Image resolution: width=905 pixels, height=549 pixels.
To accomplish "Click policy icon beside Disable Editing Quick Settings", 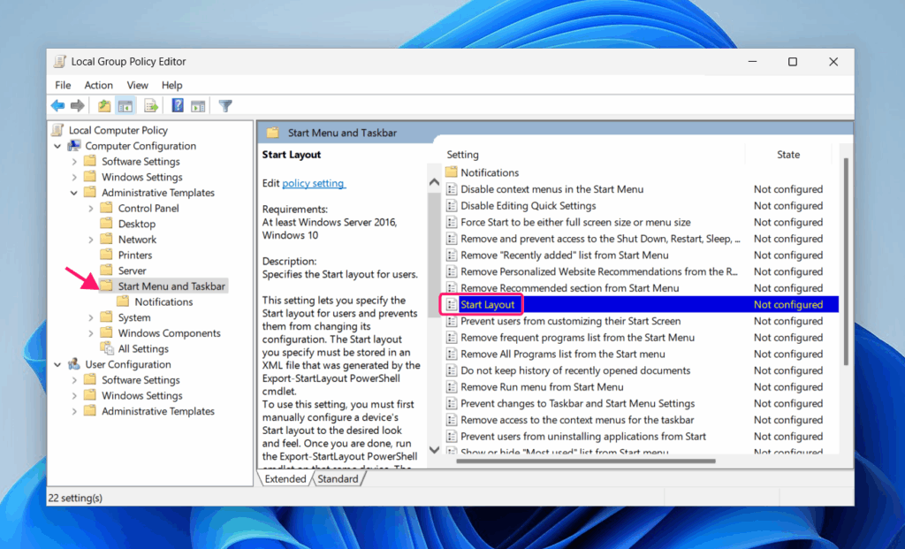I will (x=452, y=205).
